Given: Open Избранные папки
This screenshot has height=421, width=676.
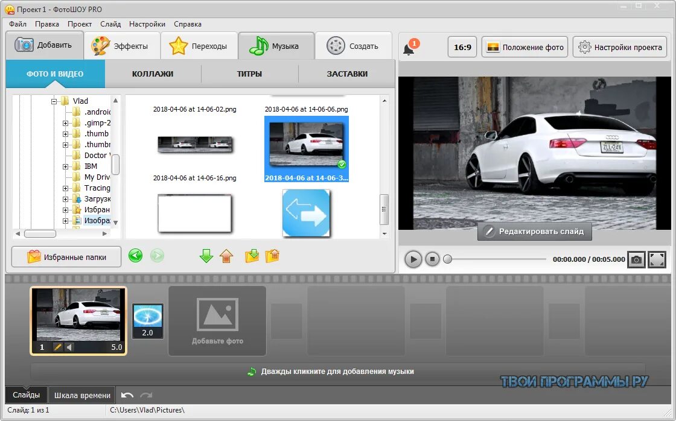Looking at the screenshot, I should (66, 257).
